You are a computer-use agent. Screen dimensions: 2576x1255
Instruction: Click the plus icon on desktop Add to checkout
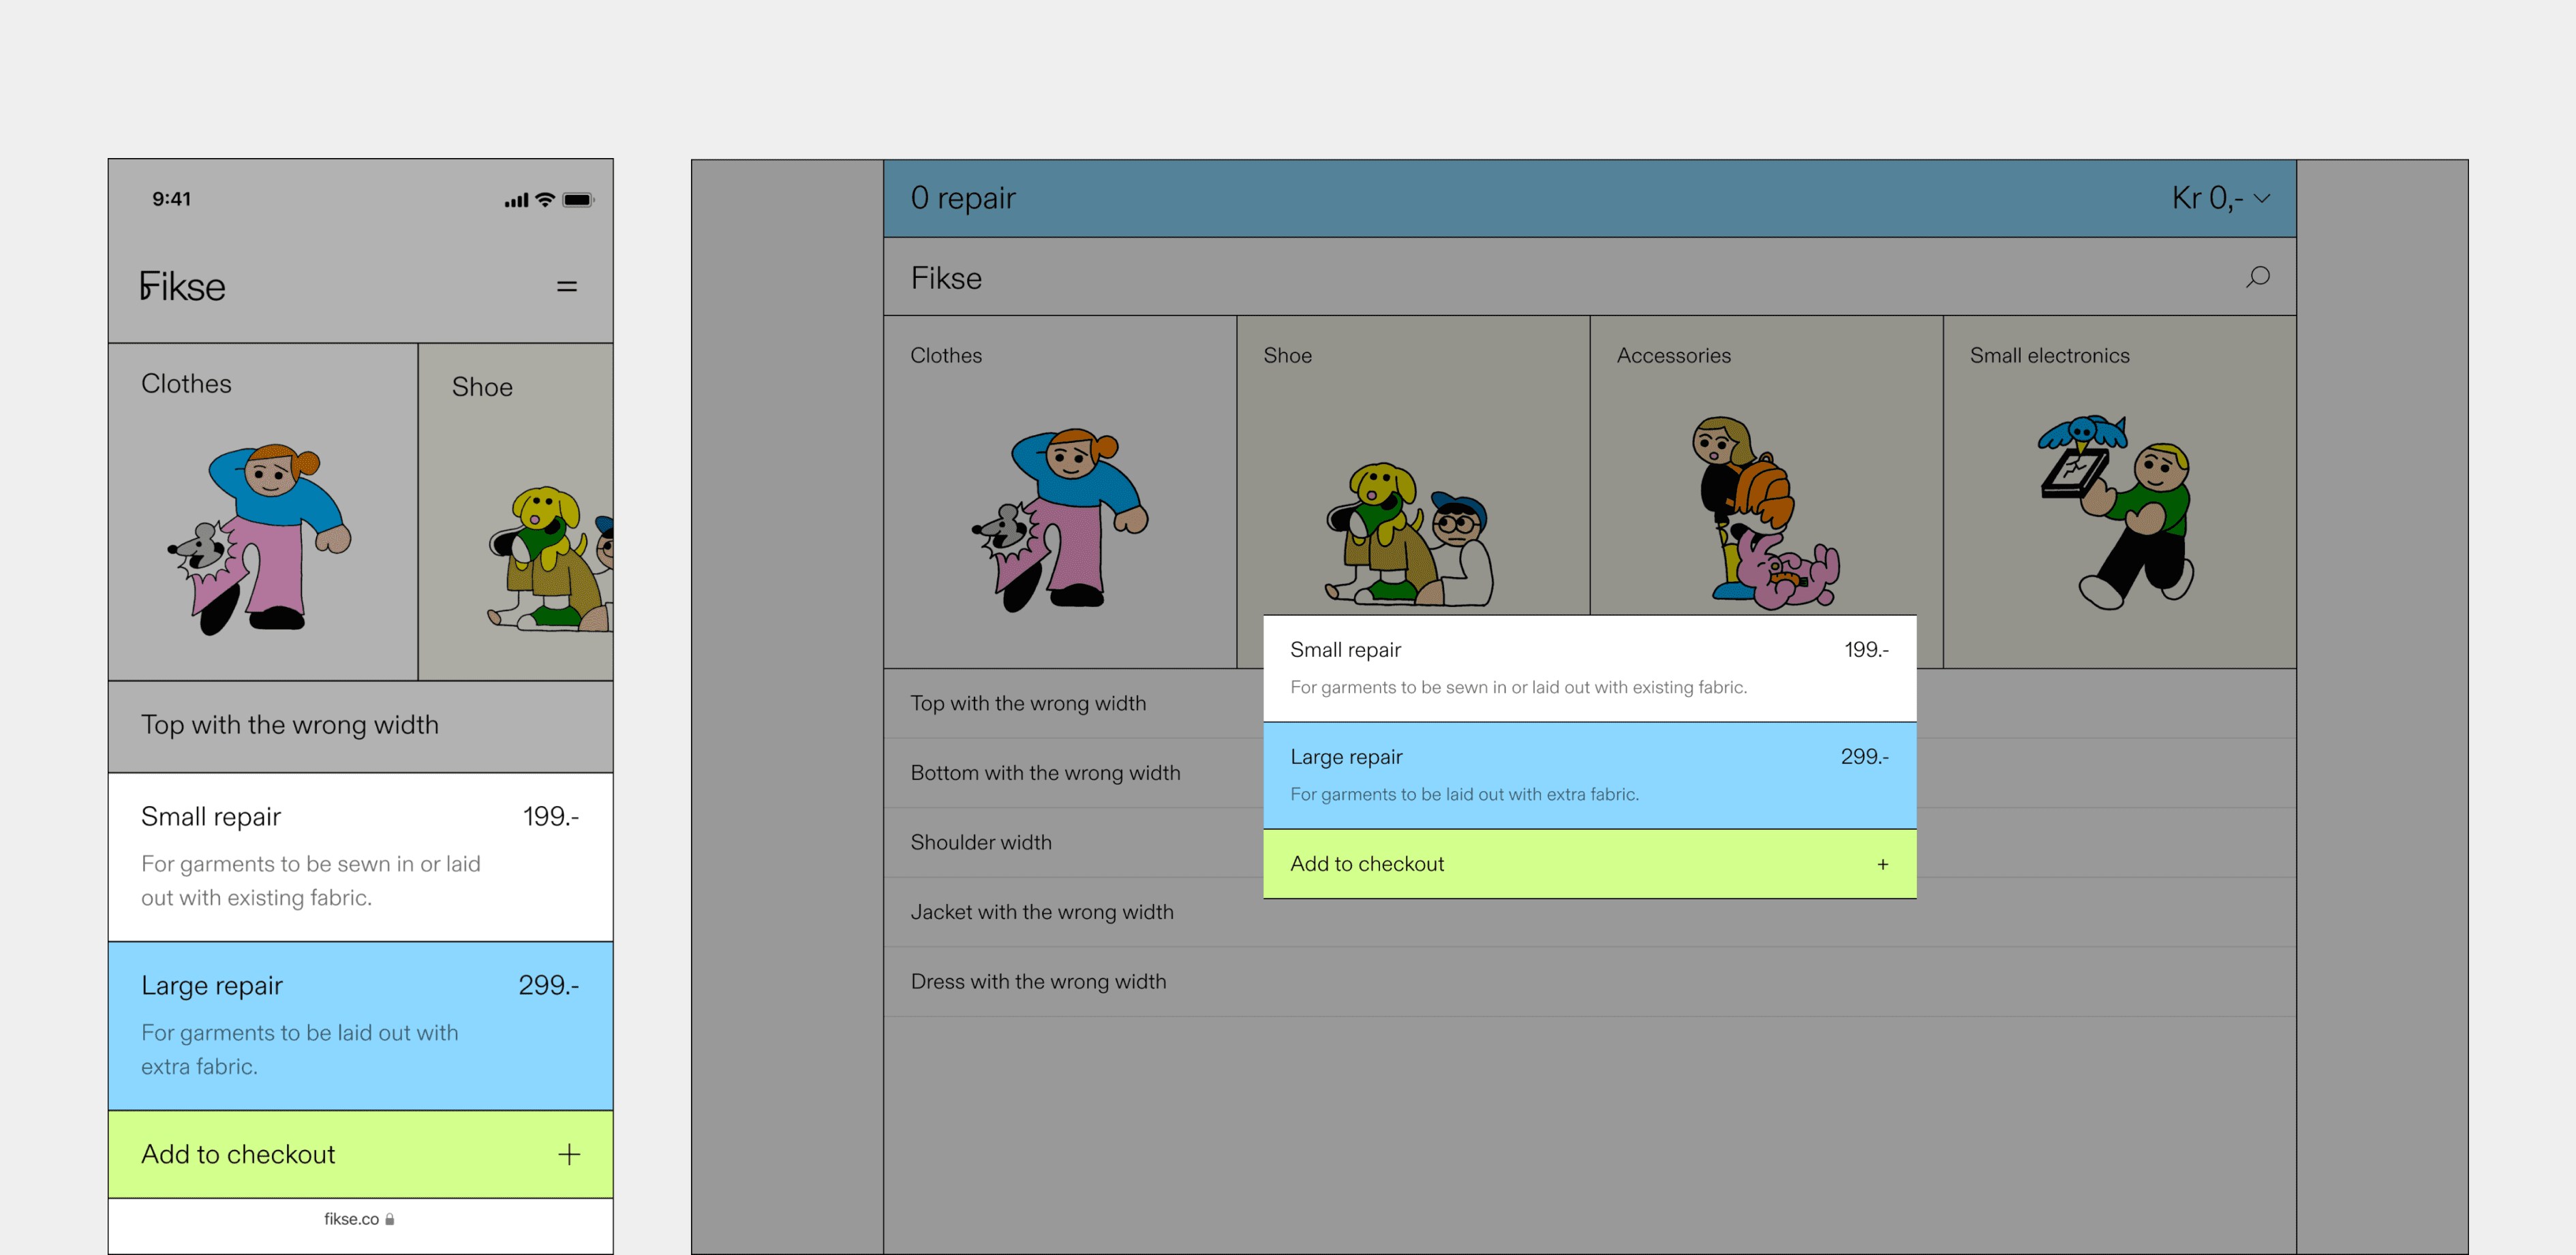coord(1882,864)
